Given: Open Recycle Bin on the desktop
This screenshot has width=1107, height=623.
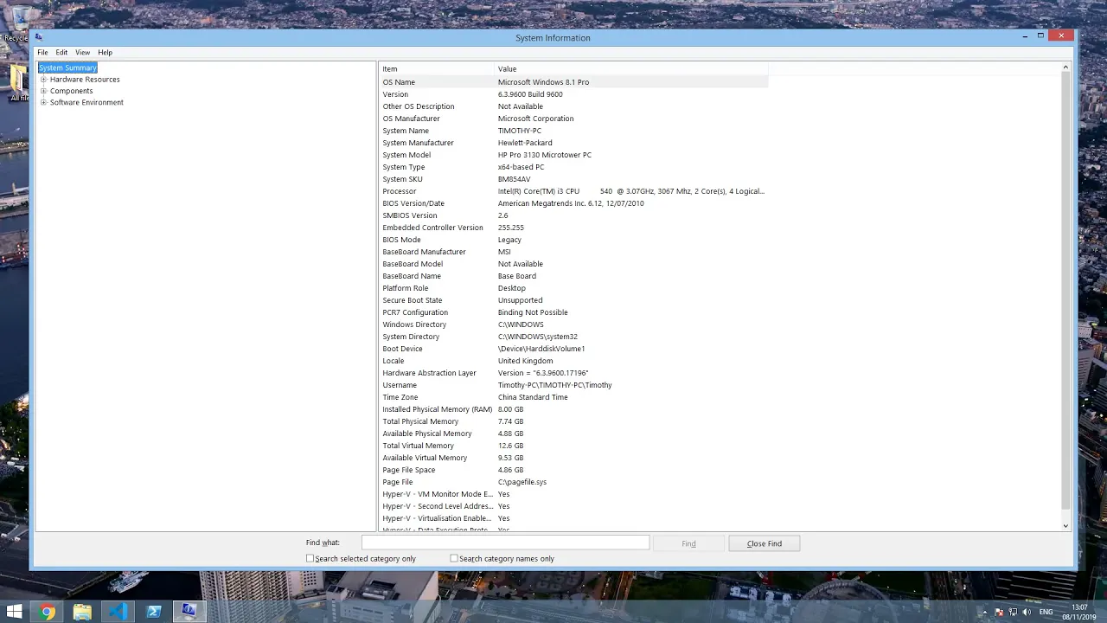Looking at the screenshot, I should coord(16,24).
